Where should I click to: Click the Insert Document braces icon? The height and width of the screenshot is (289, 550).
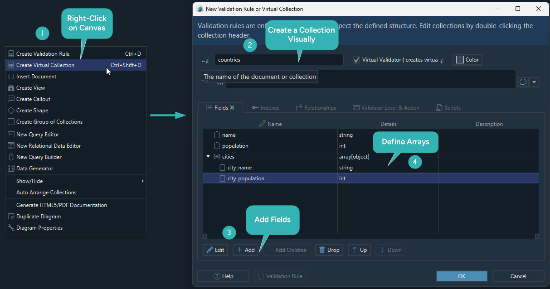[11, 77]
